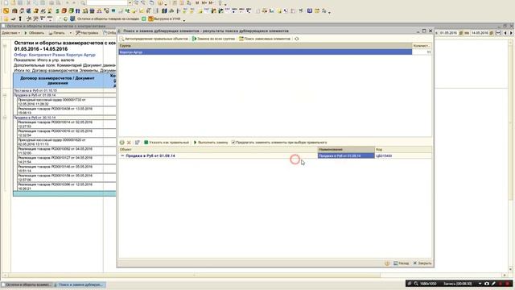Select 'Коропун Артур' group row
This screenshot has height=290, width=515.
[265, 52]
